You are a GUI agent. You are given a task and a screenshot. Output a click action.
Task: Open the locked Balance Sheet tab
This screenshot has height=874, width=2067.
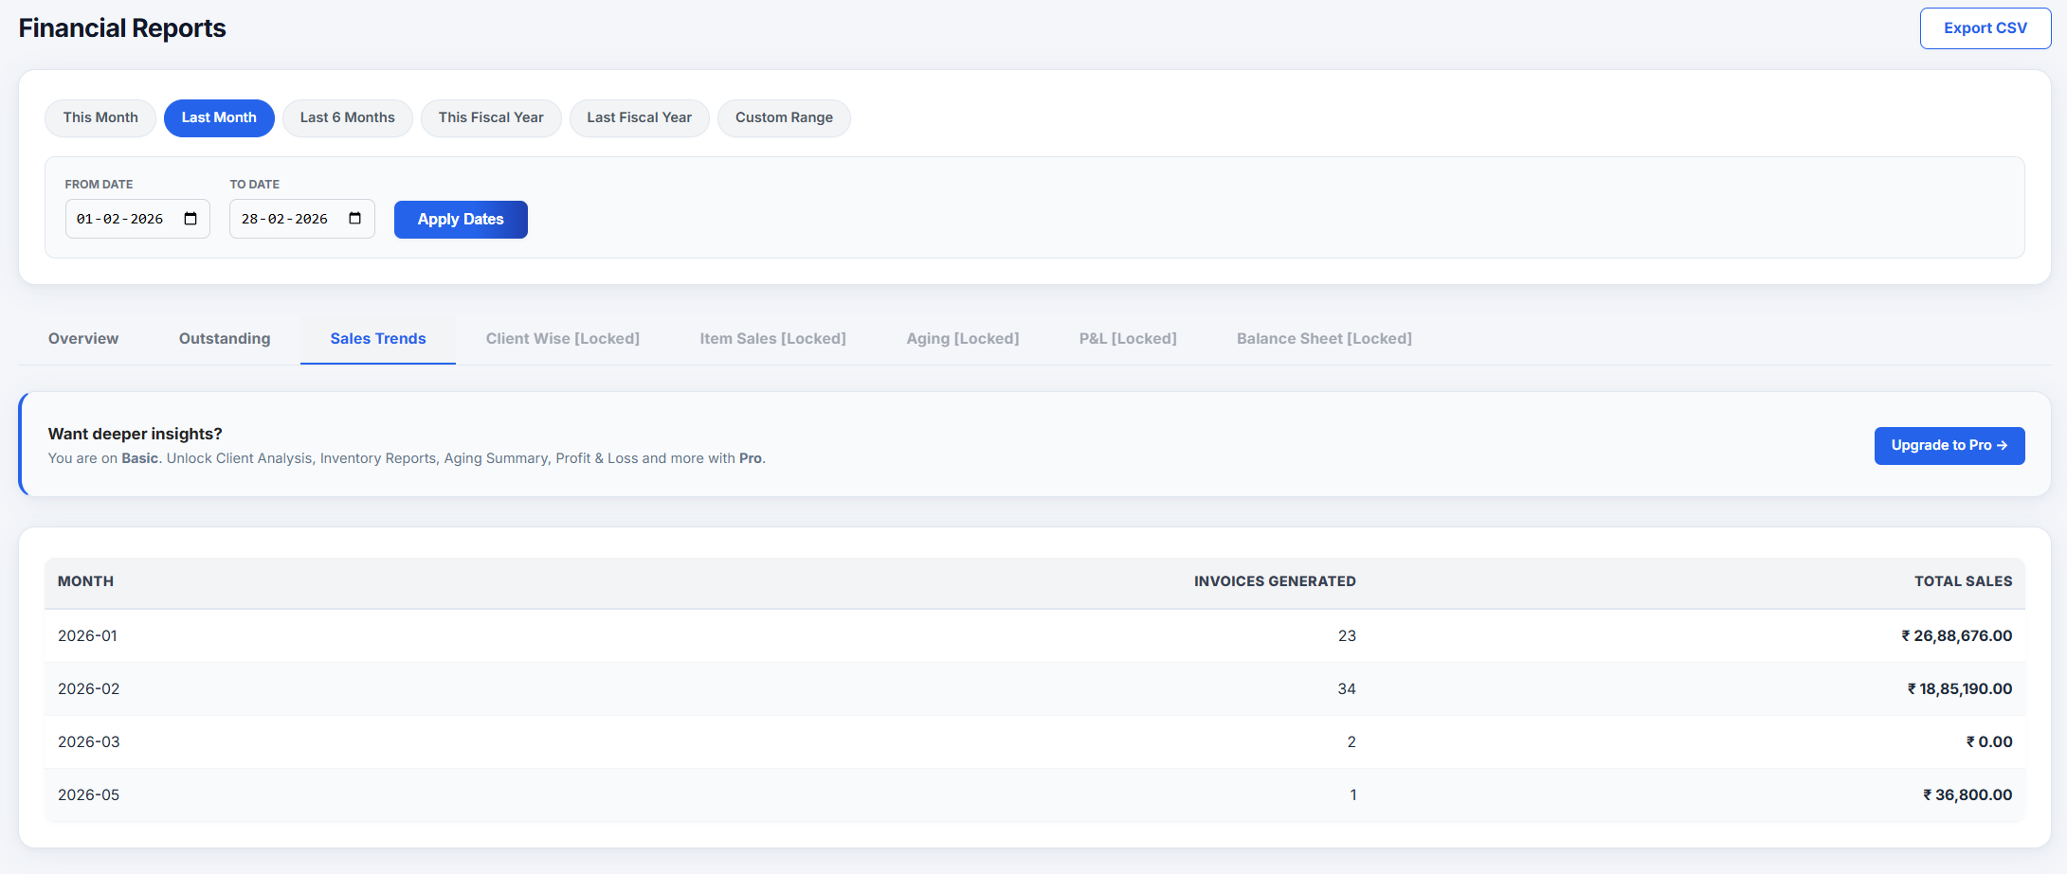(1324, 338)
